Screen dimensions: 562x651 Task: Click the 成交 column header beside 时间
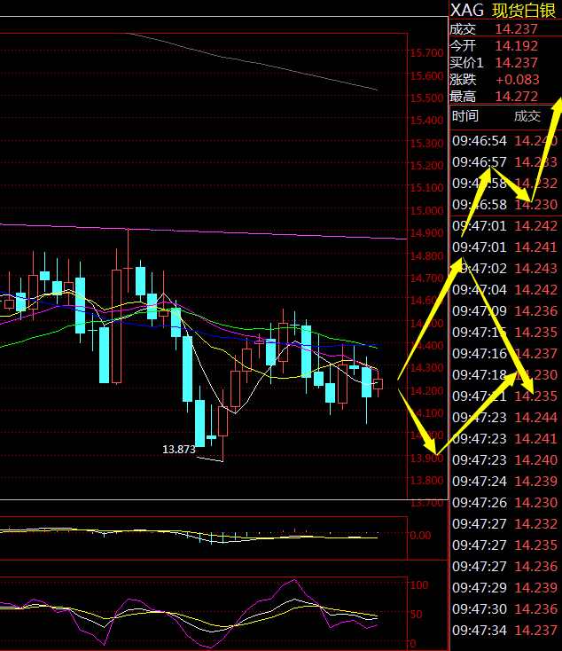pos(527,116)
